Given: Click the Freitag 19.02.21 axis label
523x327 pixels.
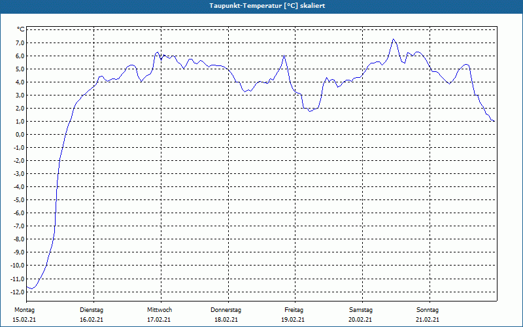Looking at the screenshot, I should click(293, 315).
